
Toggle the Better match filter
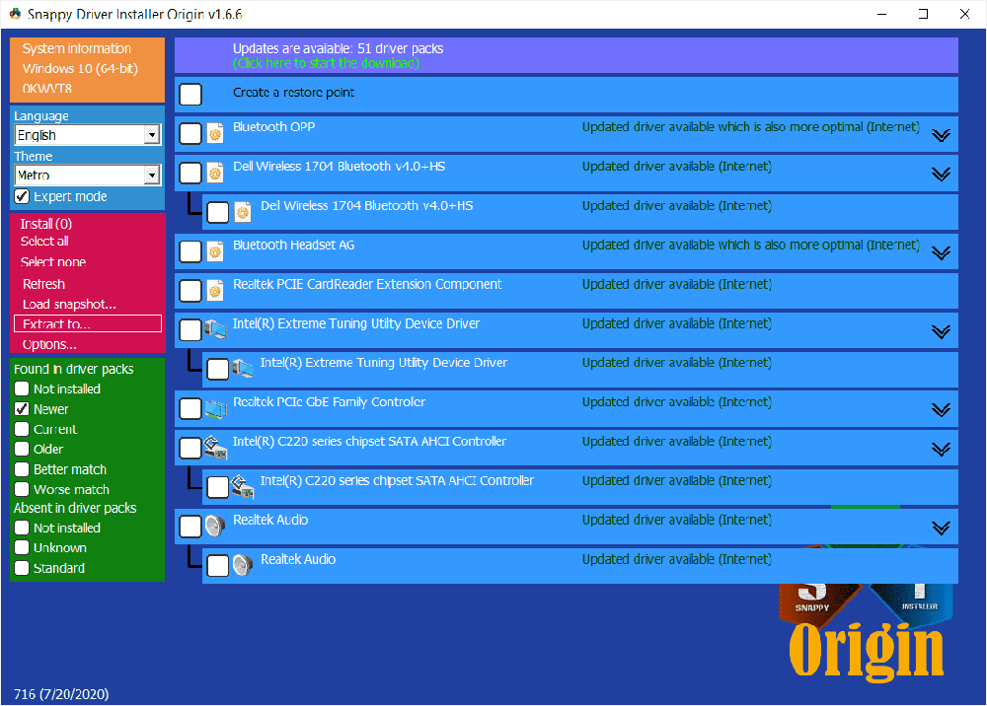tap(22, 469)
